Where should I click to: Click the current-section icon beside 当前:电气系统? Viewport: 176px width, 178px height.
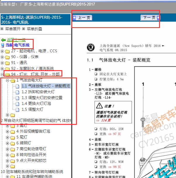point(3,45)
